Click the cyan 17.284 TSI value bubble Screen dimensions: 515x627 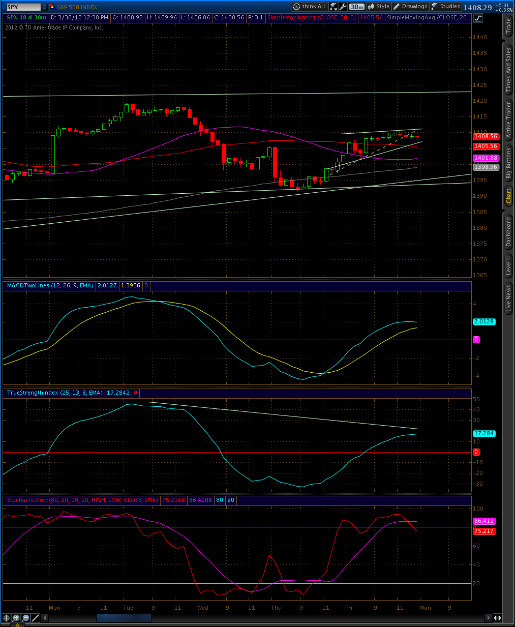[x=484, y=433]
